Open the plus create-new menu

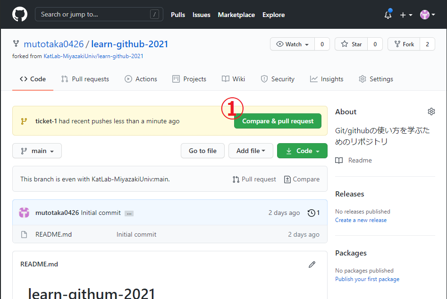tap(406, 15)
